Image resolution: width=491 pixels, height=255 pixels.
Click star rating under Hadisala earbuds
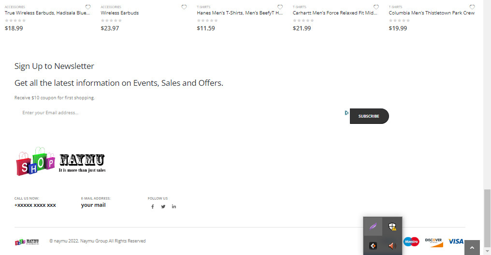[x=15, y=21]
